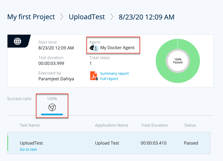The width and height of the screenshot is (223, 161).
Task: Click 100% Passed chart center label
Action: tap(178, 61)
